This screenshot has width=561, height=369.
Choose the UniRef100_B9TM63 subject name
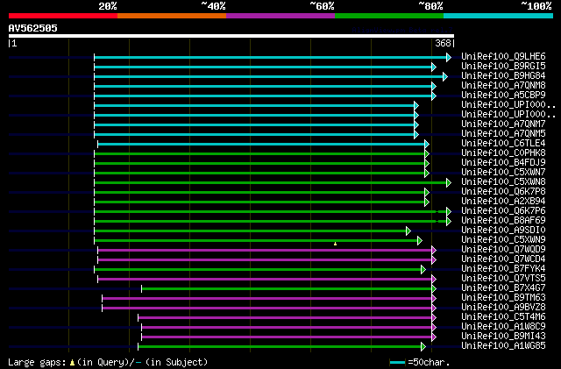coord(503,298)
